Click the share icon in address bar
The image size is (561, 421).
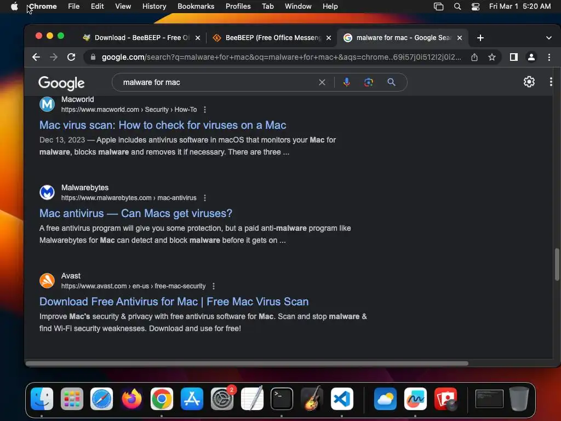(474, 57)
